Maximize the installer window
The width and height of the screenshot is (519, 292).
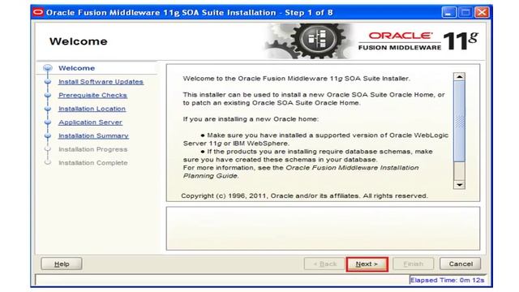click(x=465, y=13)
